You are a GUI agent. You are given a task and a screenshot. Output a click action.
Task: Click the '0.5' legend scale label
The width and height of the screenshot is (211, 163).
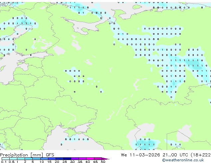[x=12, y=162]
